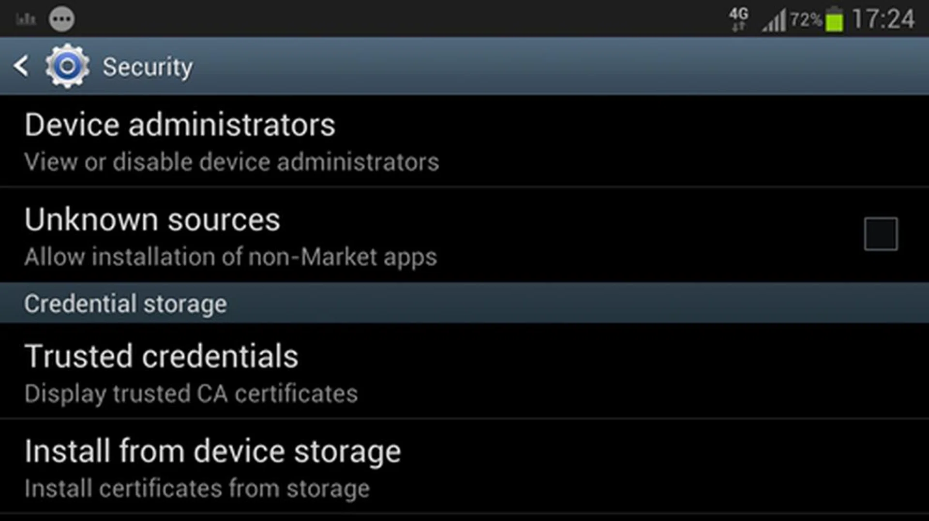Screen dimensions: 929x521
Task: Enable the Unknown sources checkbox
Action: (881, 234)
